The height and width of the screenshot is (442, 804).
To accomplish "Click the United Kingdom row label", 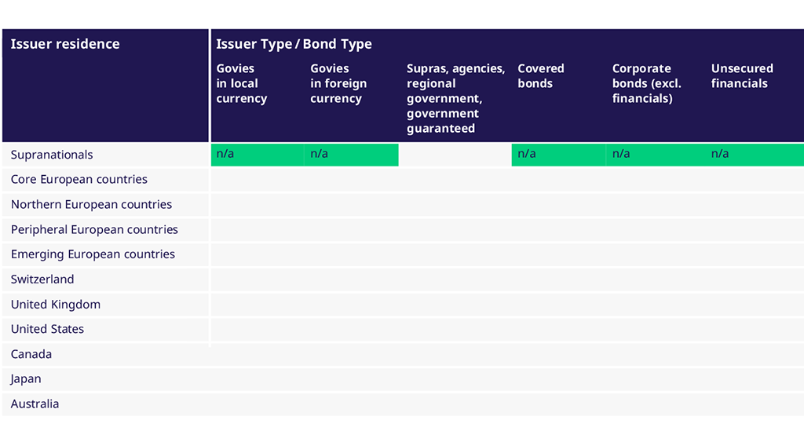I will [x=56, y=305].
